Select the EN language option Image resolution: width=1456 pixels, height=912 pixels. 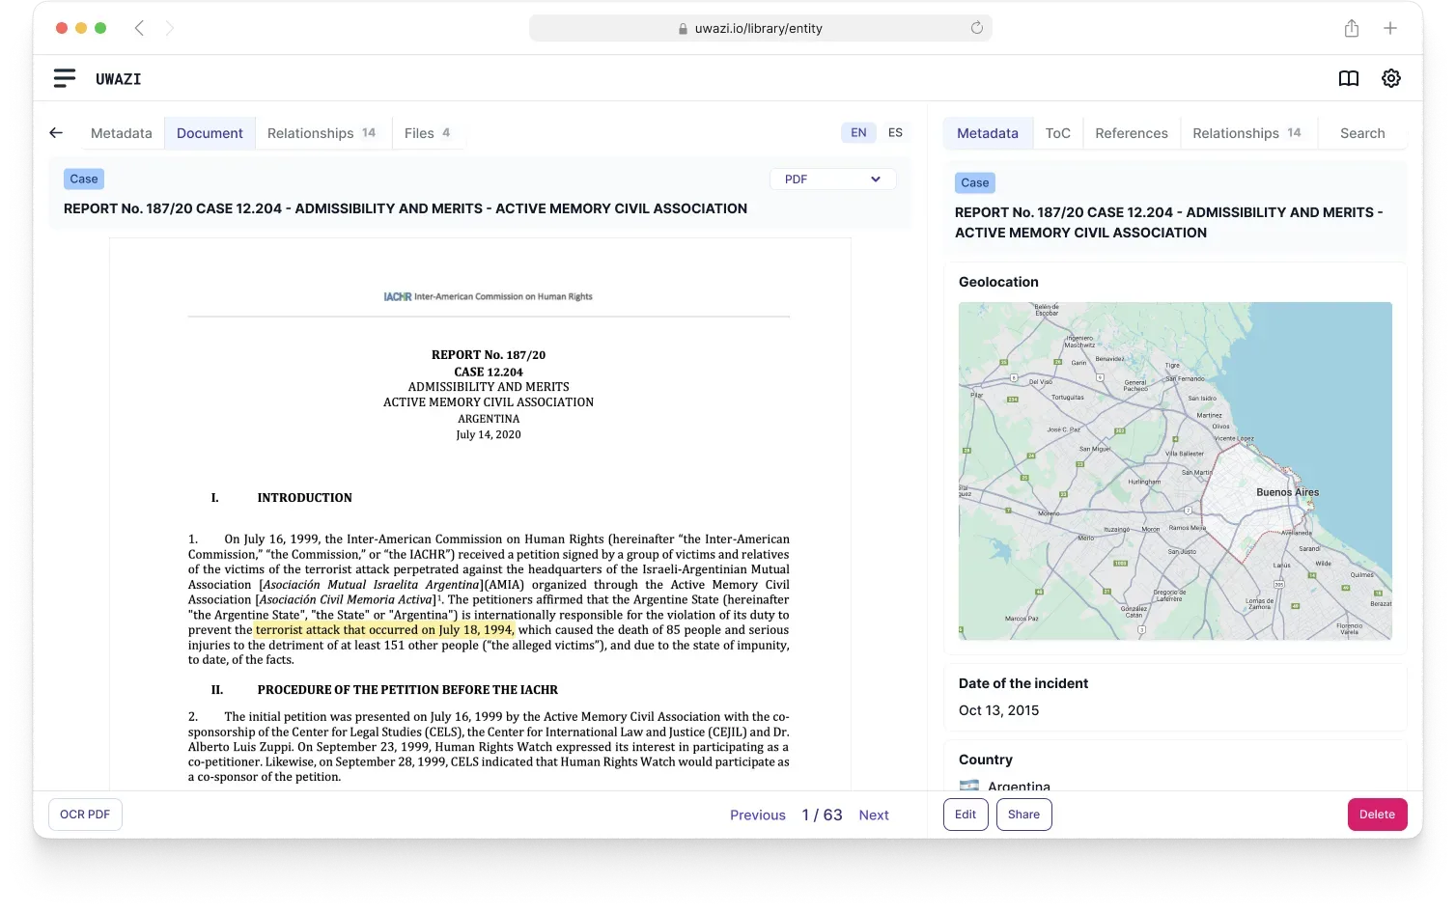(857, 132)
